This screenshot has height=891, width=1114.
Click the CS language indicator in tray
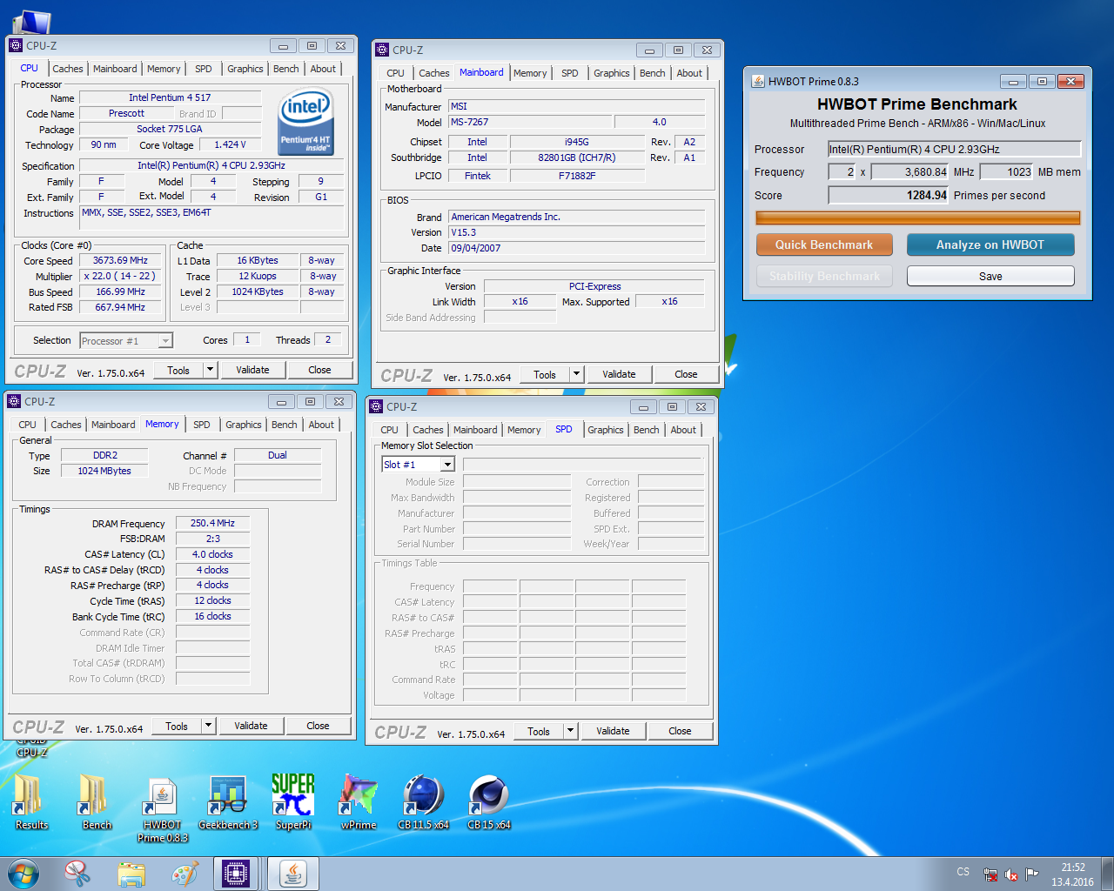tap(963, 872)
